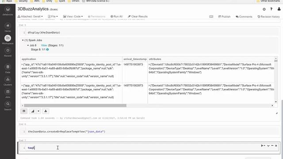283x159 pixels.
Task: Open the help question mark icon
Action: pos(271,9)
